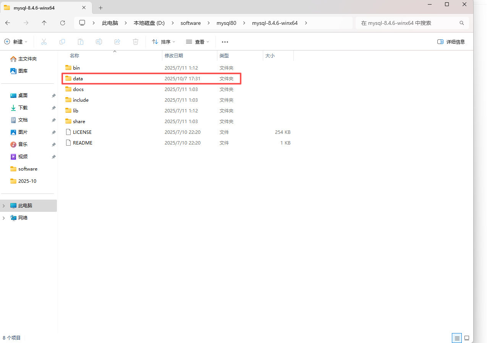This screenshot has height=343, width=487.
Task: Switch to details list view icon
Action: [x=457, y=338]
